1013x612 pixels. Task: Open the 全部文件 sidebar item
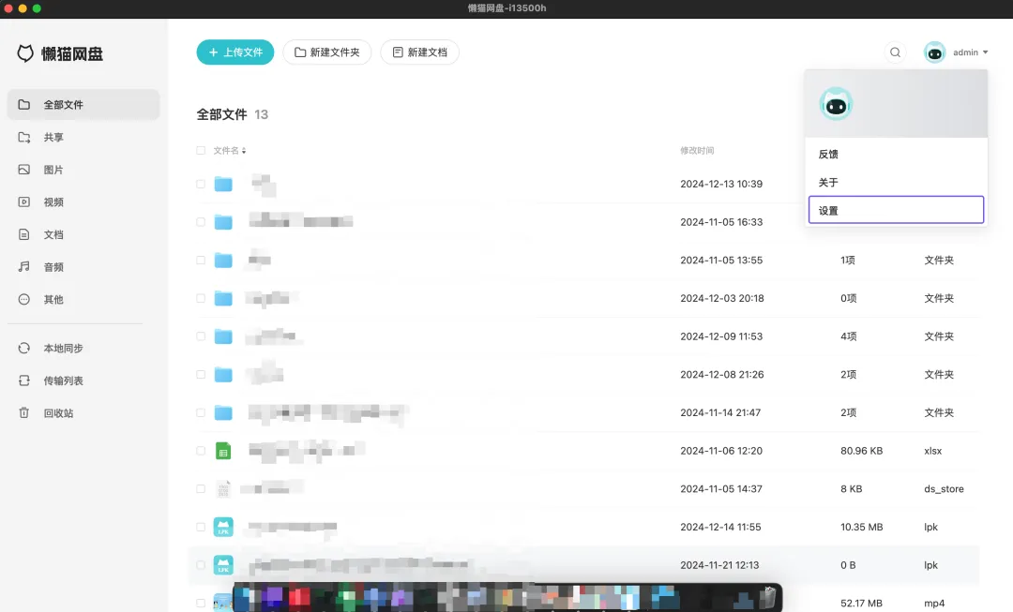pyautogui.click(x=83, y=105)
